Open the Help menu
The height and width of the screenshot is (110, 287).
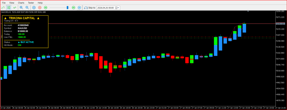[40, 3]
